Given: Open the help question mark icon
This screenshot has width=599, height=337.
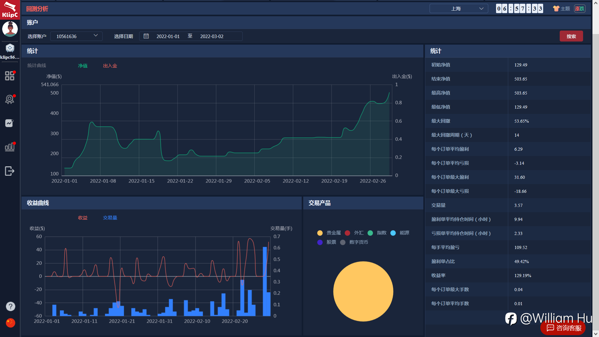Looking at the screenshot, I should tap(10, 306).
